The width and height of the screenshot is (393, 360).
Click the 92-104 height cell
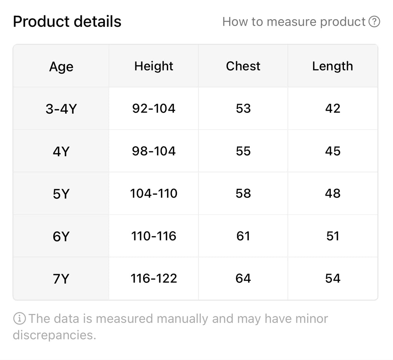click(x=154, y=109)
